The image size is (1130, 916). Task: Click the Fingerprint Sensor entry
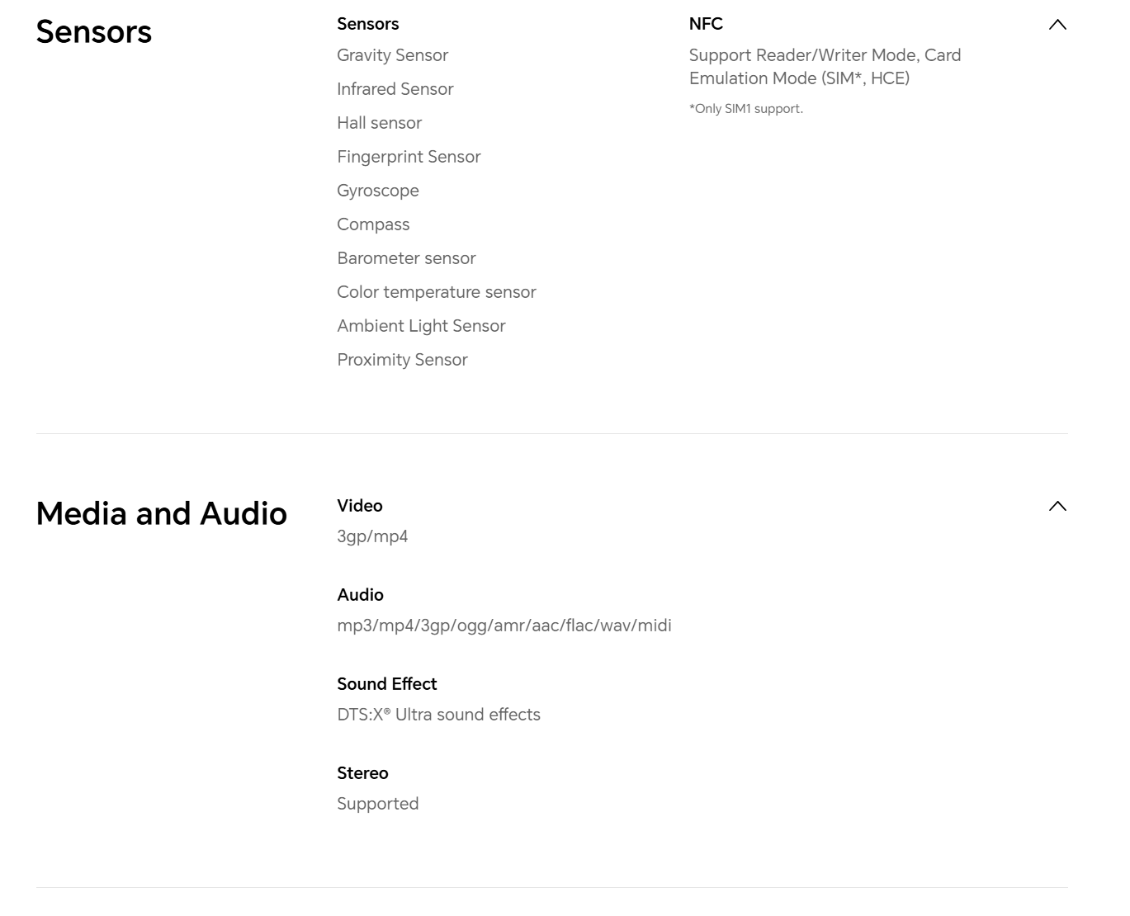409,157
